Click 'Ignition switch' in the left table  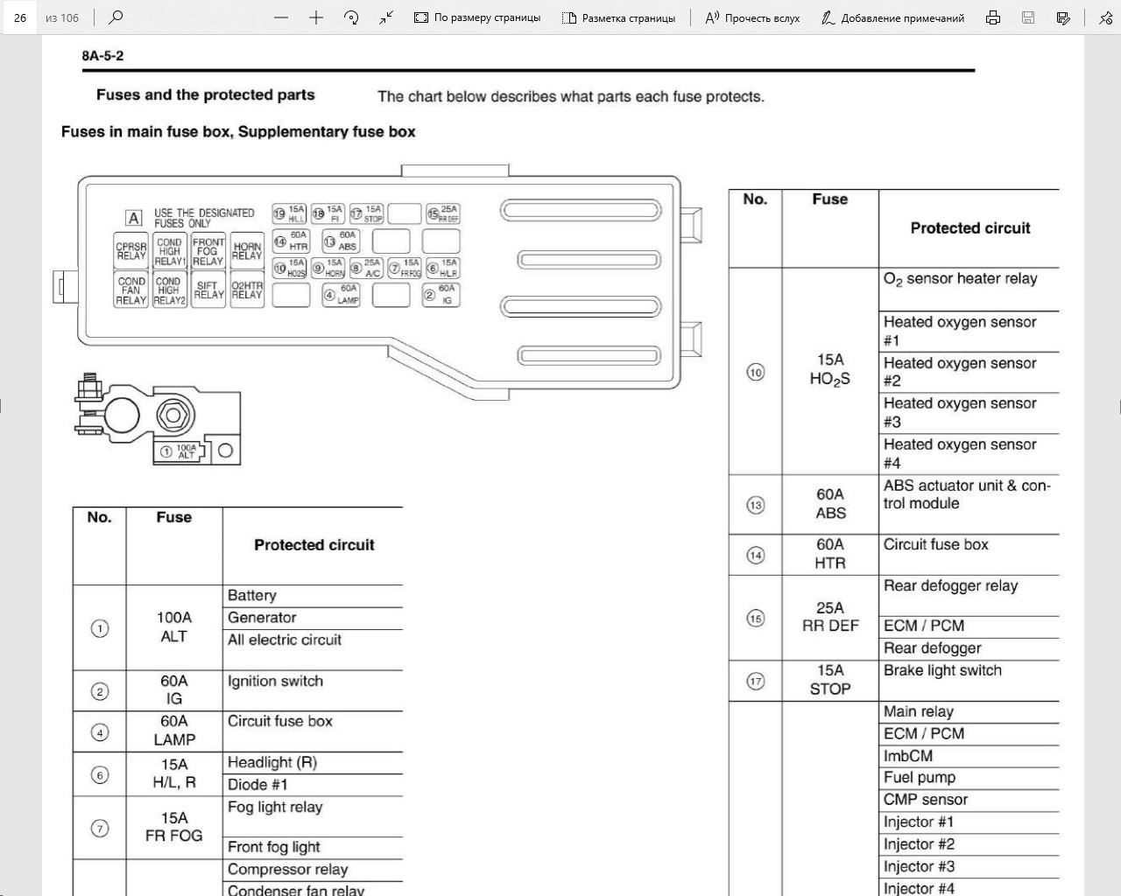(275, 682)
